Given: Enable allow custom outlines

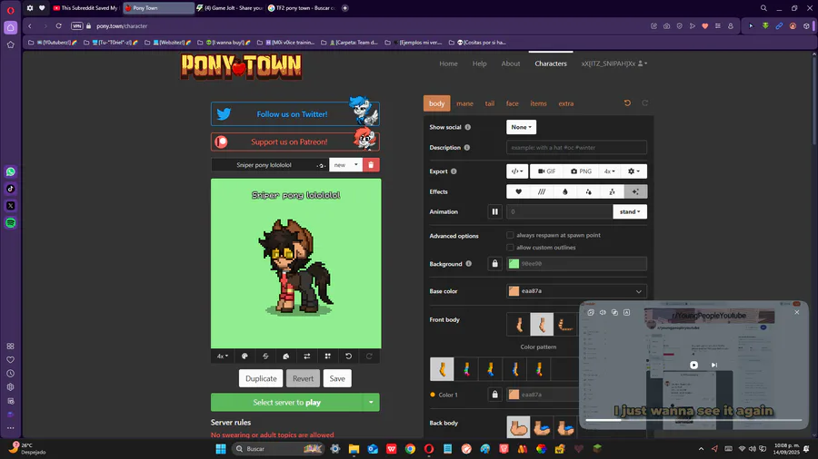Looking at the screenshot, I should pos(510,248).
